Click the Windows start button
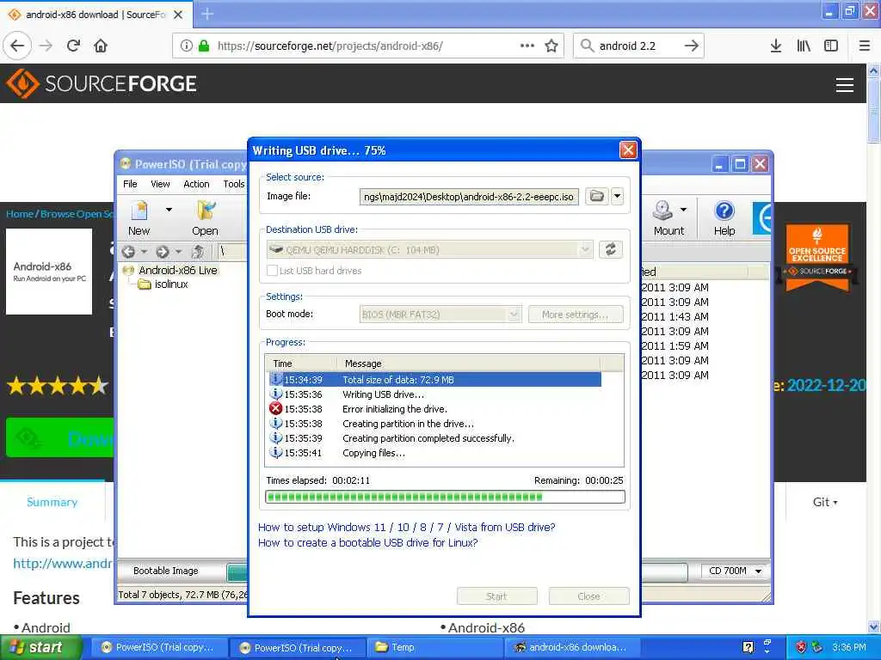881x660 pixels. click(x=40, y=647)
